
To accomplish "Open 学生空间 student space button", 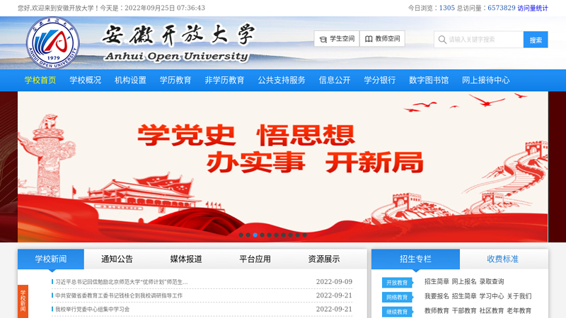I will click(x=337, y=39).
